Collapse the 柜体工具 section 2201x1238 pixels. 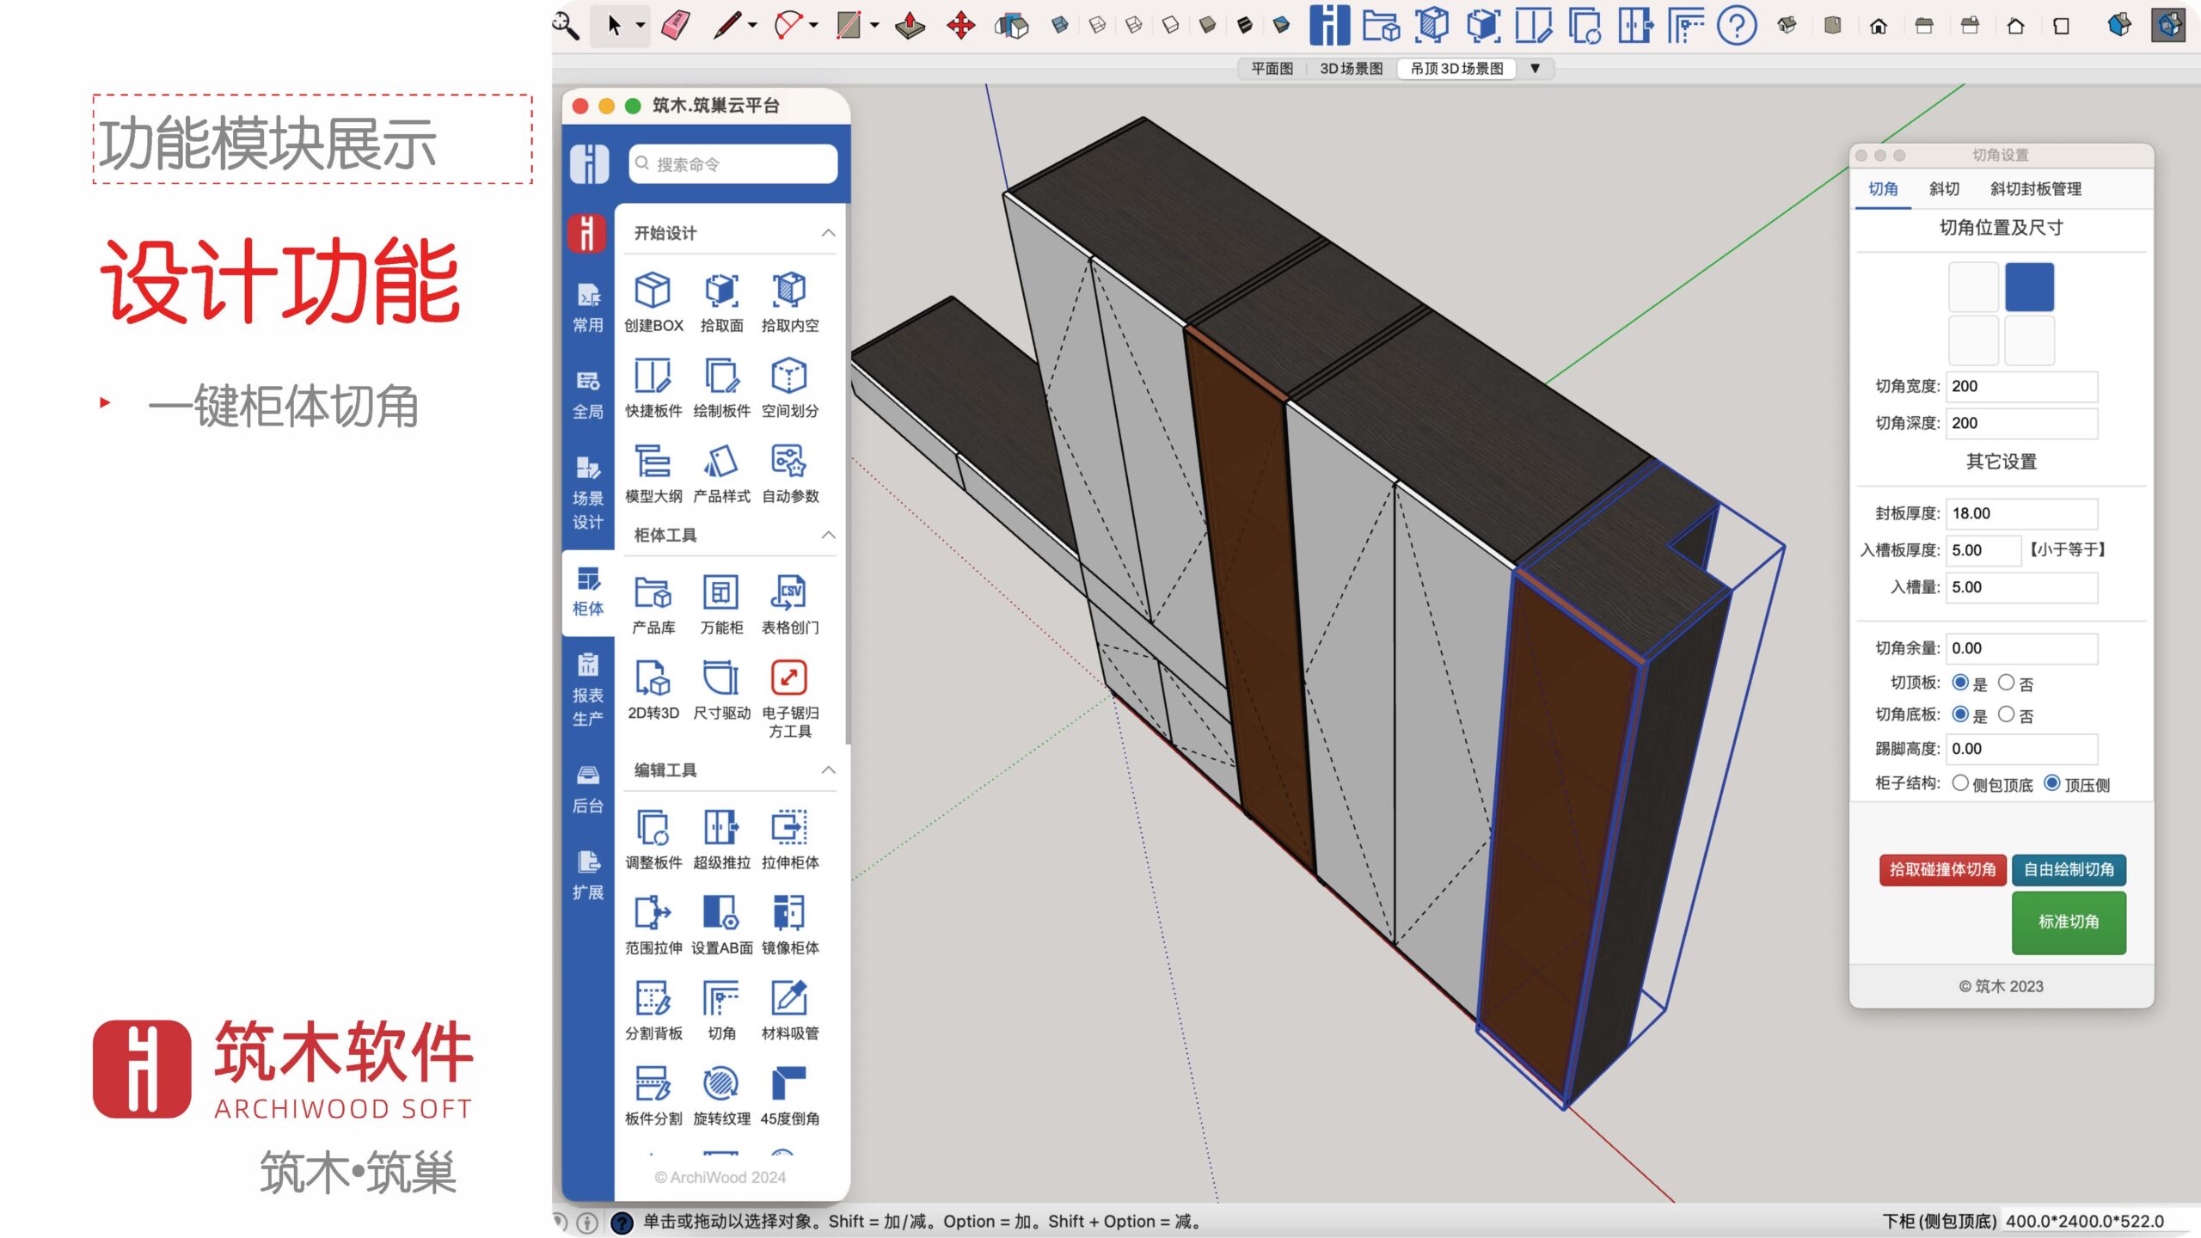(828, 535)
